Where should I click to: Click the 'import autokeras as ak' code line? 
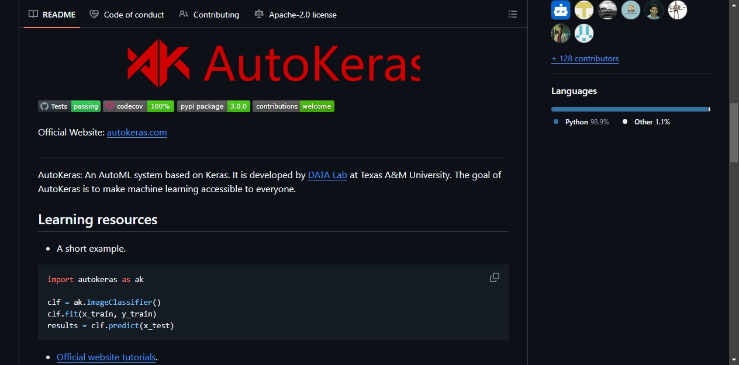click(95, 280)
